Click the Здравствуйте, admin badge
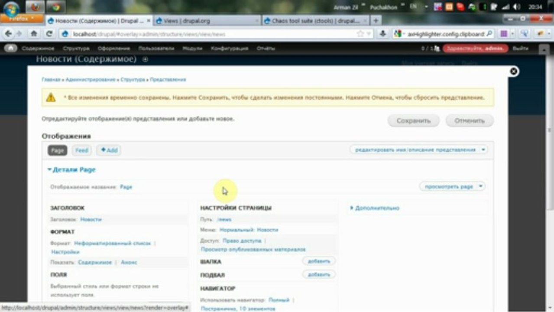Image resolution: width=554 pixels, height=312 pixels. [475, 49]
